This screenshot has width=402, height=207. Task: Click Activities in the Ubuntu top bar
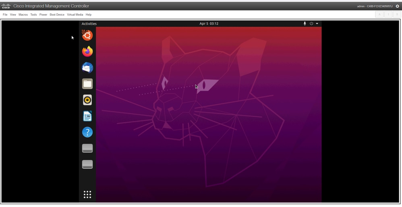89,24
